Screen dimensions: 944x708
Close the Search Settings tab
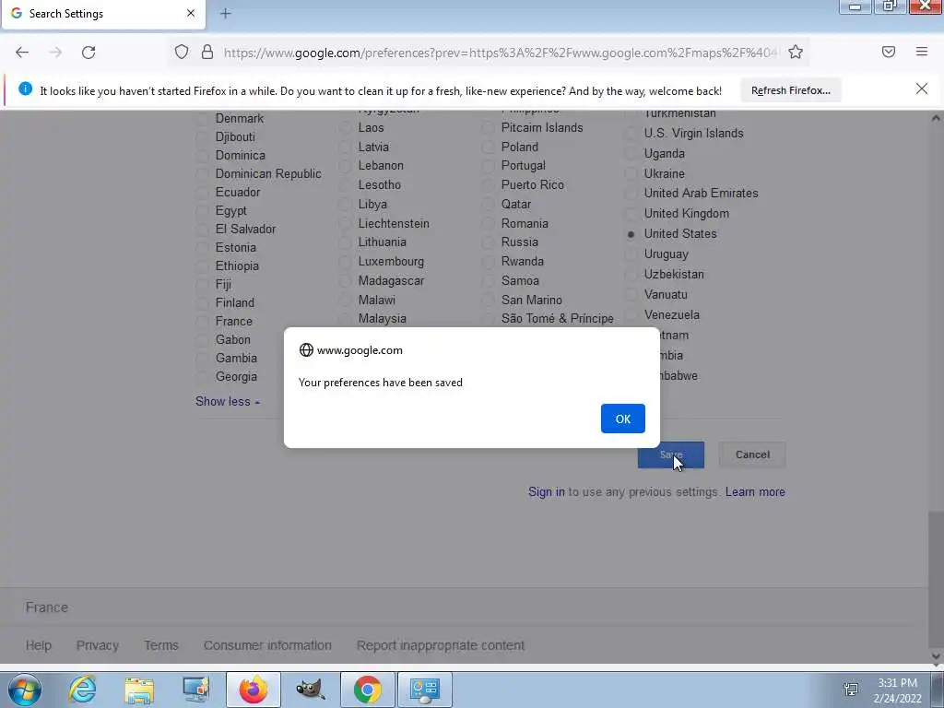pos(191,13)
